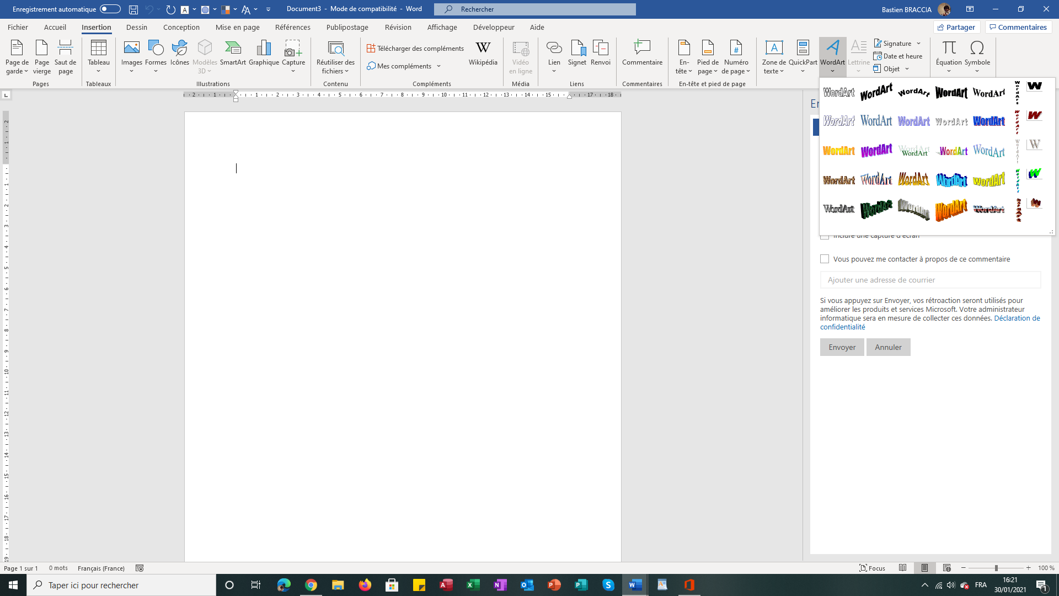Click the Renvoi cross-reference icon
Image resolution: width=1059 pixels, height=596 pixels.
click(600, 54)
